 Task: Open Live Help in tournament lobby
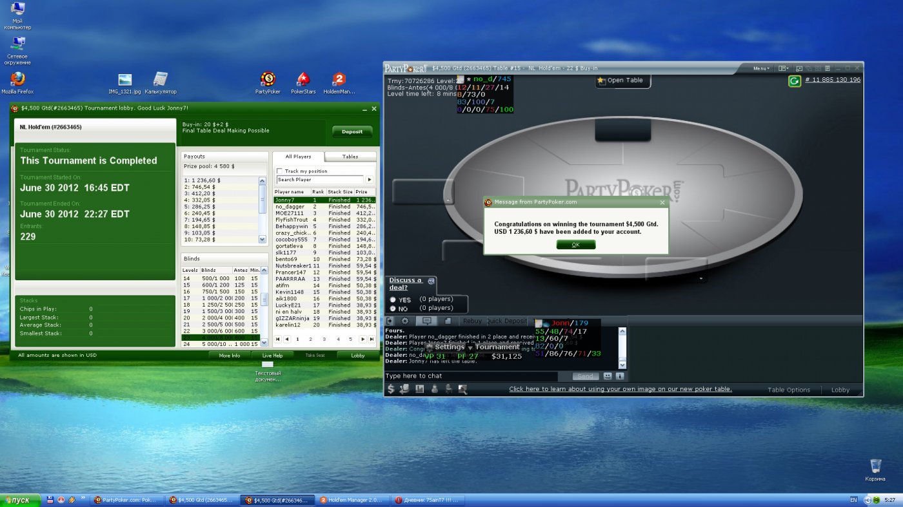[x=272, y=355]
